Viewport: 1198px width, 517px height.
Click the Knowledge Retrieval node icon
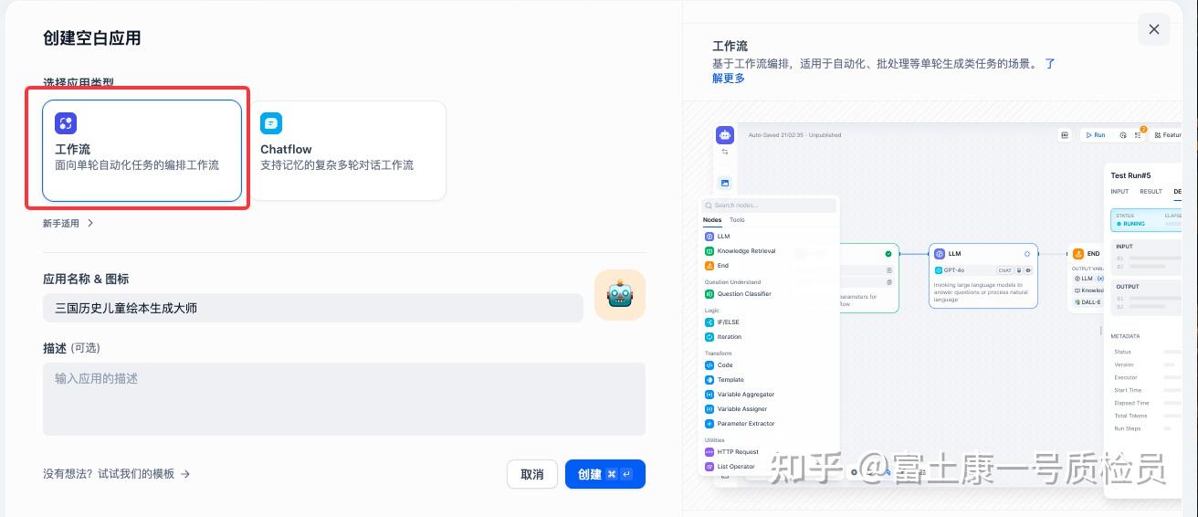709,251
